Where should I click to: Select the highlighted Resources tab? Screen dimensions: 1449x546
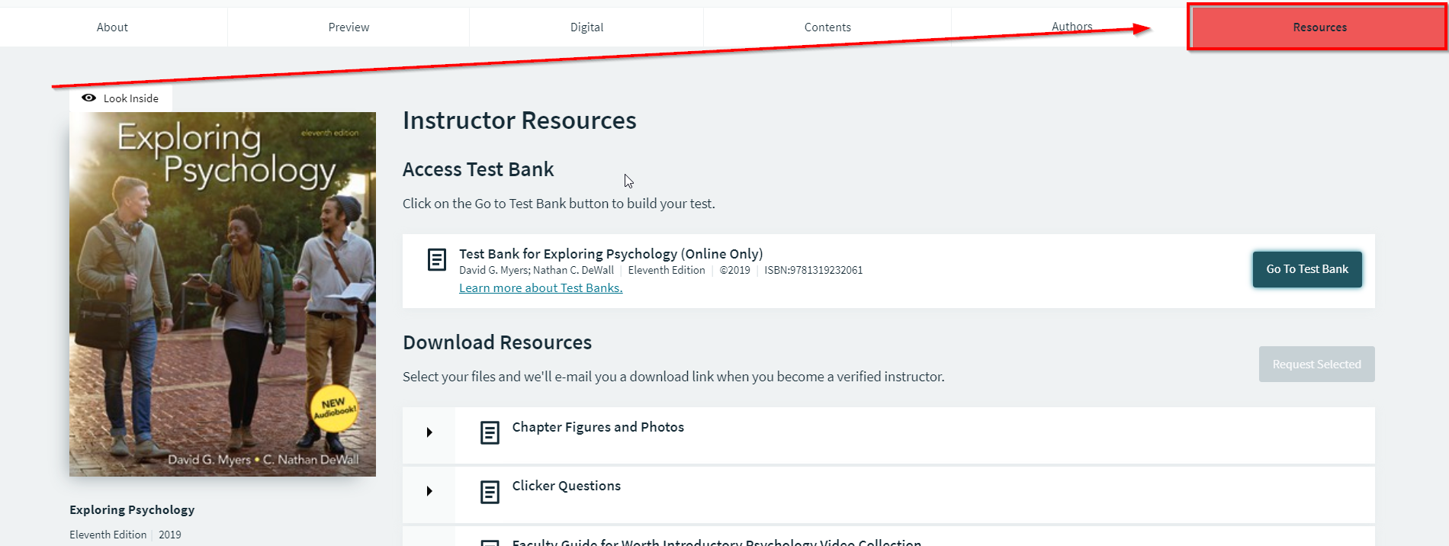click(1319, 27)
